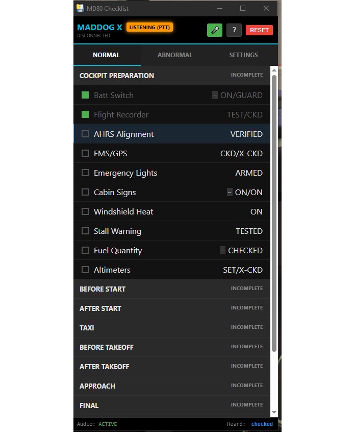
Task: Expand the BEFORE TAKEOFF section
Action: 172,347
